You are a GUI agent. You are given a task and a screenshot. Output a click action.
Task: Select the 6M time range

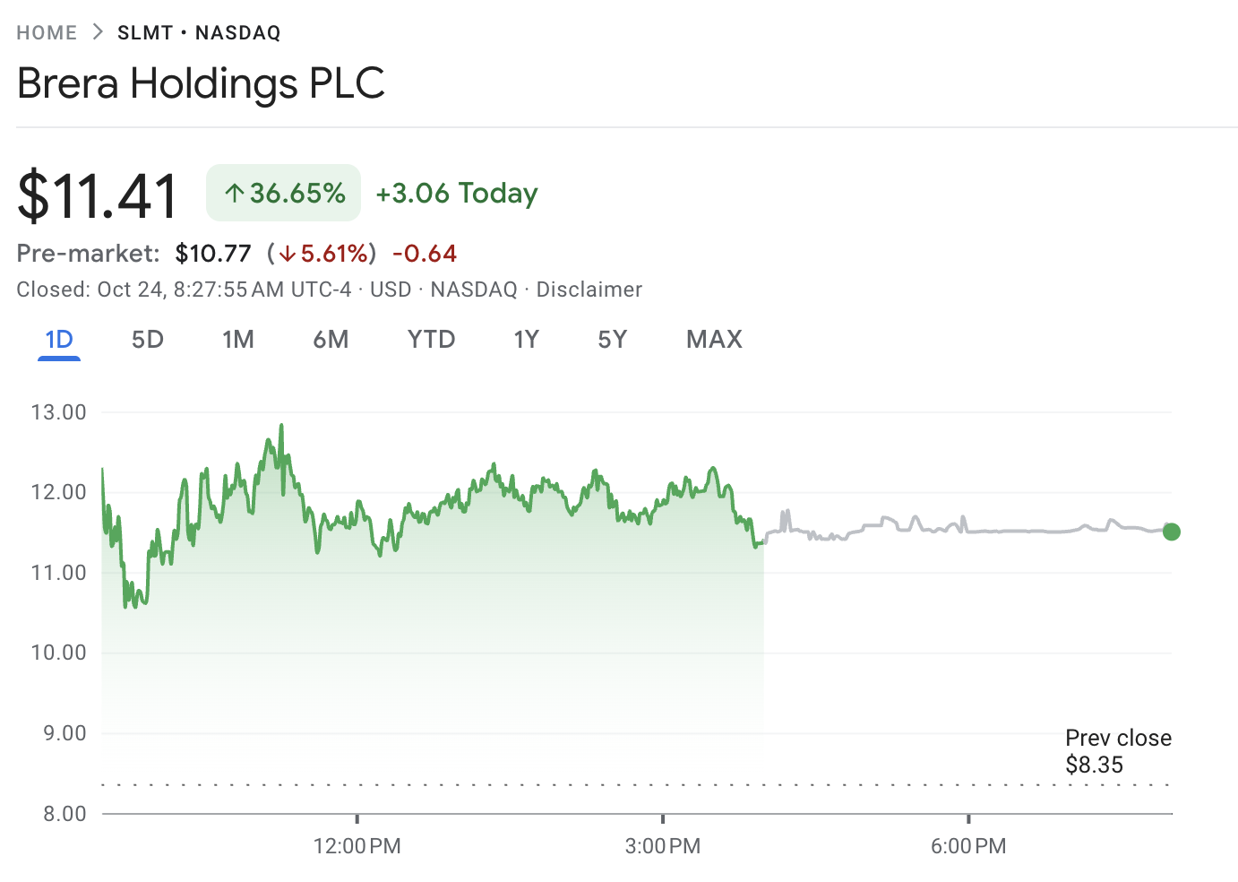331,340
